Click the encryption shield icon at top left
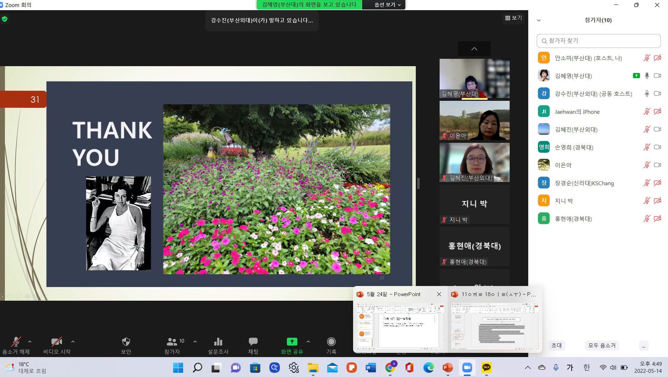Viewport: 668px width, 377px height. [x=5, y=19]
